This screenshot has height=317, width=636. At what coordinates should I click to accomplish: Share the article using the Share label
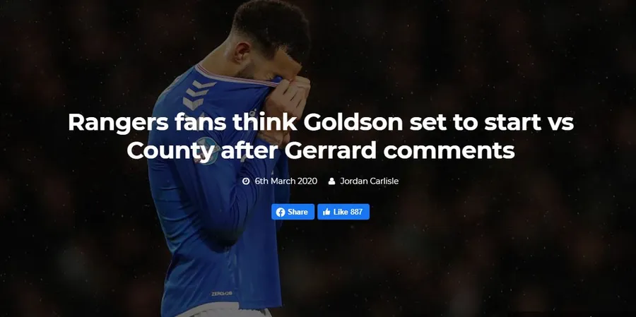298,212
